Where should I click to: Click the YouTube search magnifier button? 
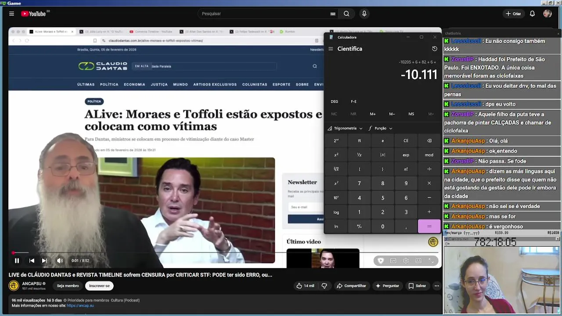click(x=346, y=14)
